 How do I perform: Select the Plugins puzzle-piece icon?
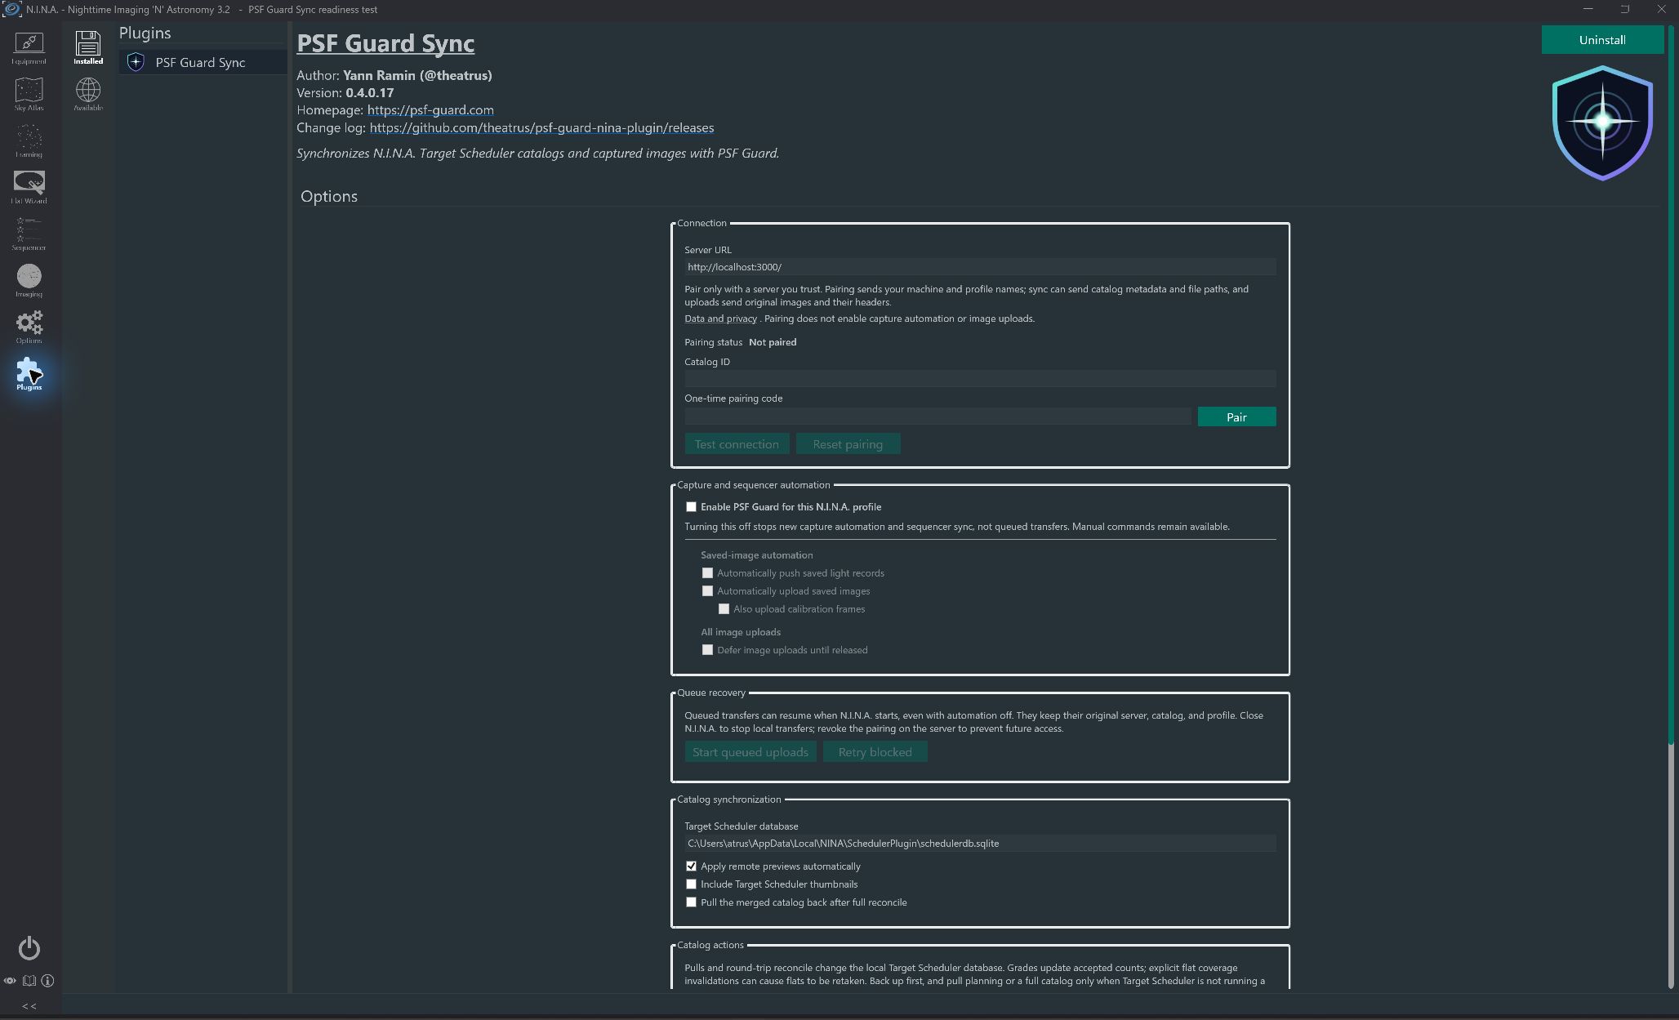tap(29, 373)
